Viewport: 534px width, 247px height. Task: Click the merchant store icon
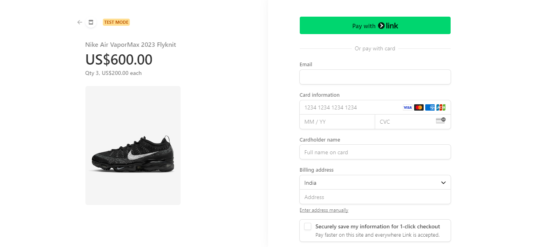pos(91,22)
